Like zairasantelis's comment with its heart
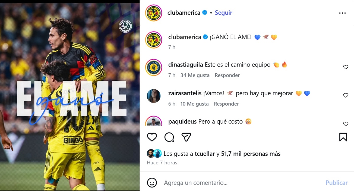 346,95
